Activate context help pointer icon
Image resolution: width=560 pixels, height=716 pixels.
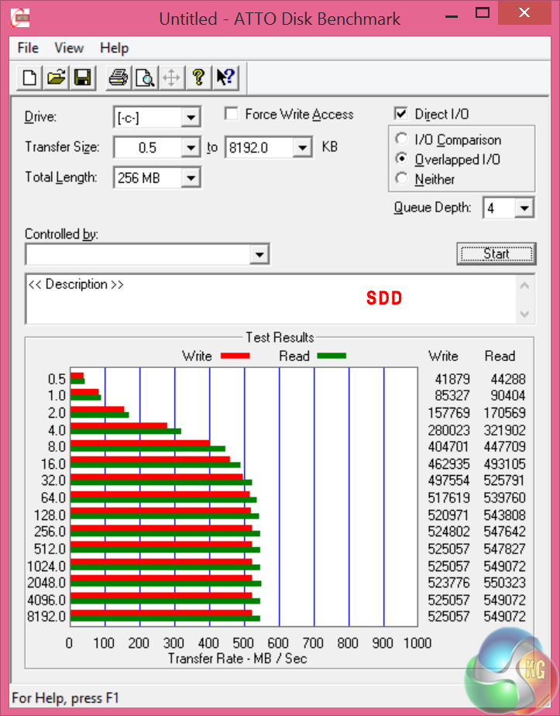point(225,77)
